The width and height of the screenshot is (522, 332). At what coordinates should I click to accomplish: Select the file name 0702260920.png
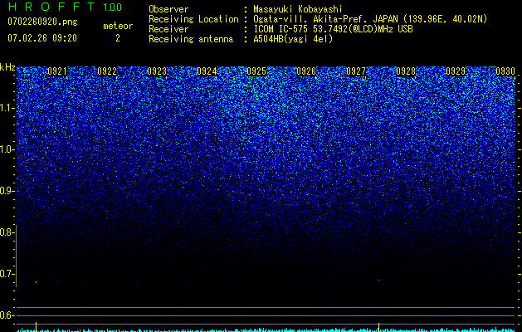pos(42,22)
